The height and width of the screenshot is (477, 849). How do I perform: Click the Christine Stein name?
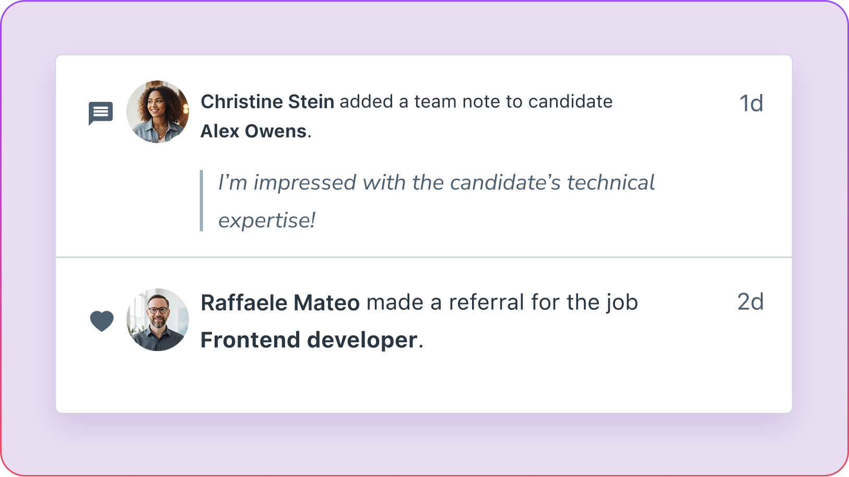point(267,102)
